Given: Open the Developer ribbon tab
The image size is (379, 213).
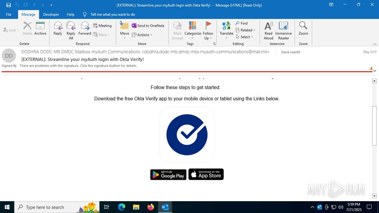Looking at the screenshot, I should (x=51, y=14).
